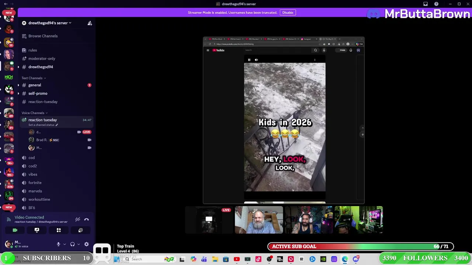Select the green-lit room webcam tile
Viewport: 472px width, 265px height.
(x=359, y=220)
